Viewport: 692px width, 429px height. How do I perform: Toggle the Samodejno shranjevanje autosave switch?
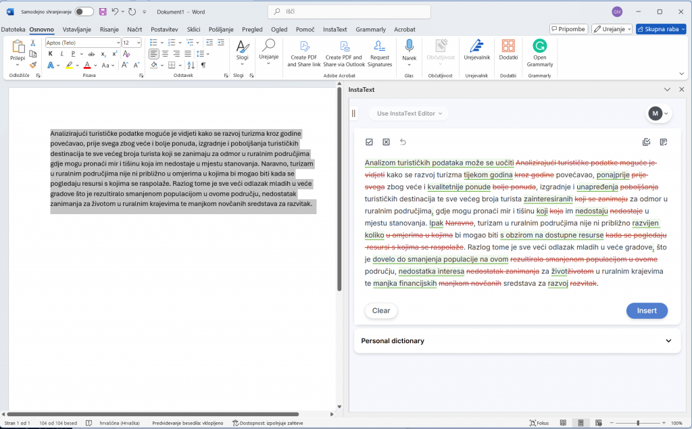pos(84,11)
